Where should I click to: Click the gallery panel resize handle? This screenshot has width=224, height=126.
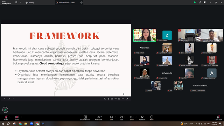click(132, 60)
